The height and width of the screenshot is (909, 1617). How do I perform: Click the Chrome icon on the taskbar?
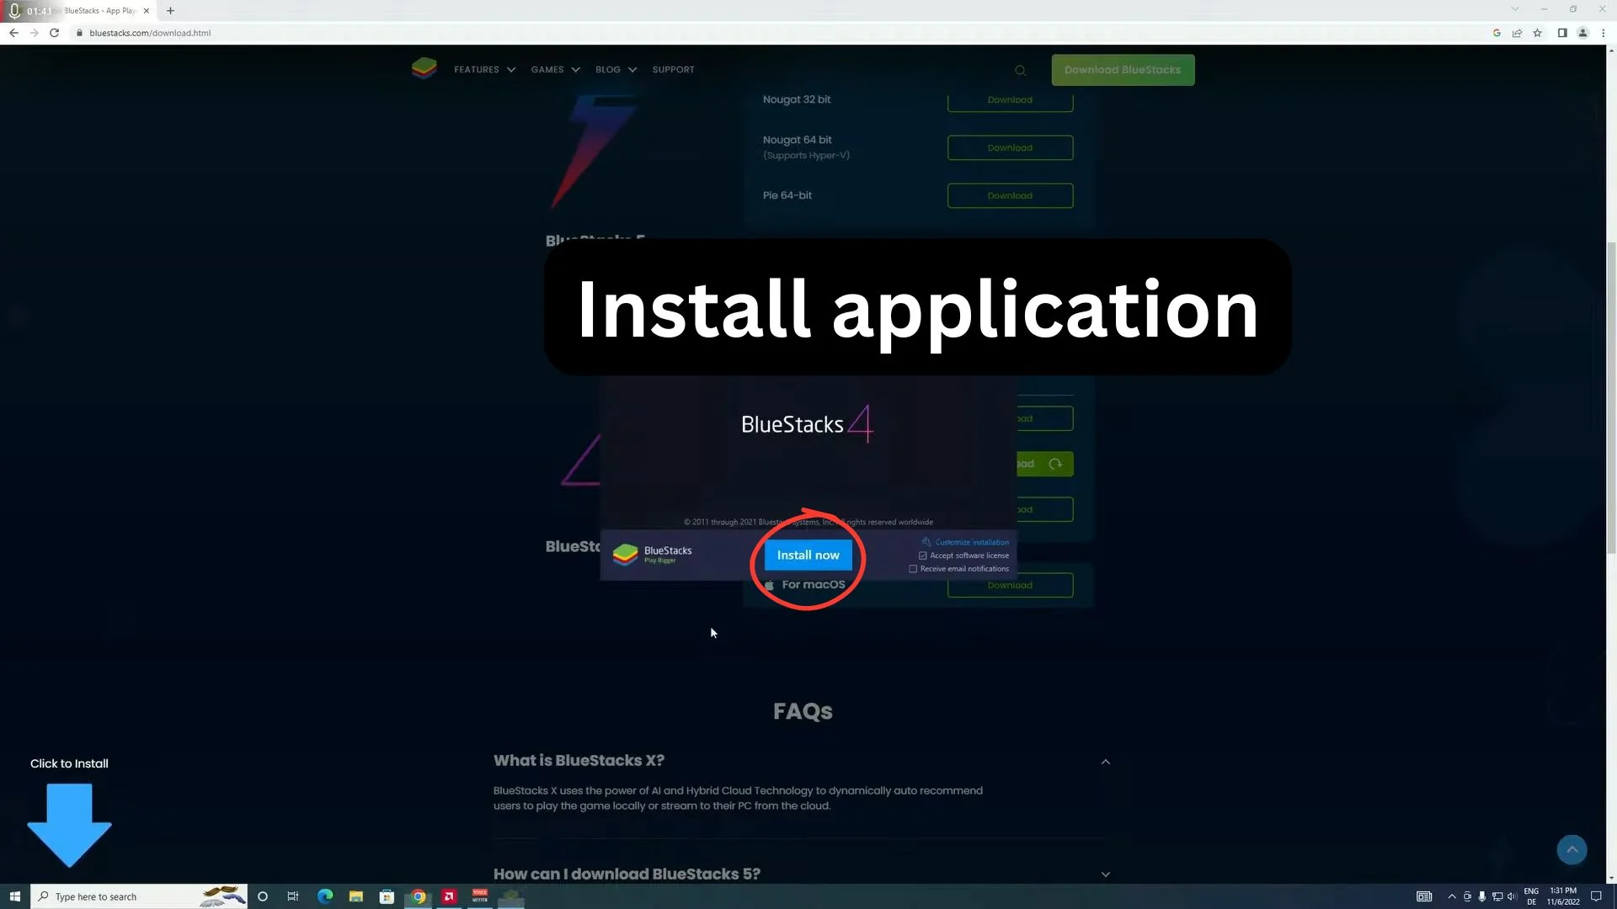coord(419,896)
